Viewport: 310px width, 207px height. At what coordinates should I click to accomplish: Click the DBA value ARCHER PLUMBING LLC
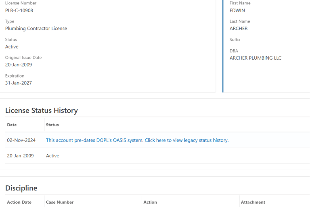coord(256,58)
